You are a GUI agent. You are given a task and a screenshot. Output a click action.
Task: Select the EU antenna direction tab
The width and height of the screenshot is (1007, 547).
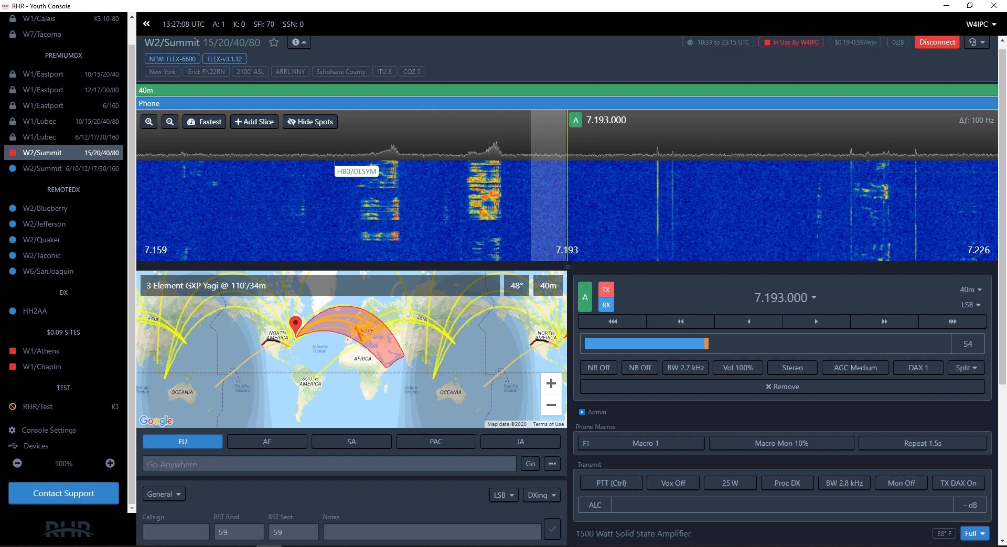click(x=183, y=442)
